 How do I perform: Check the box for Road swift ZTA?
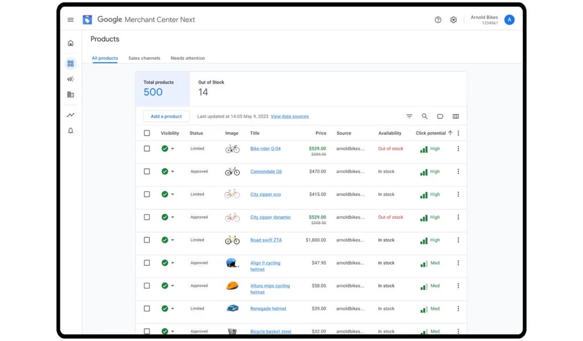click(x=147, y=240)
